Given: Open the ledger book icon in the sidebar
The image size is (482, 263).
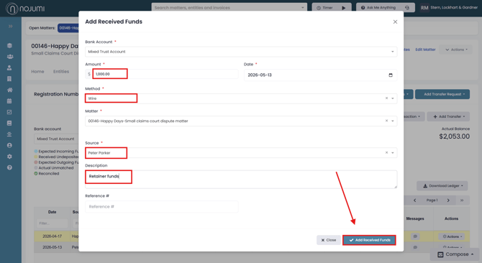Looking at the screenshot, I should (x=9, y=123).
